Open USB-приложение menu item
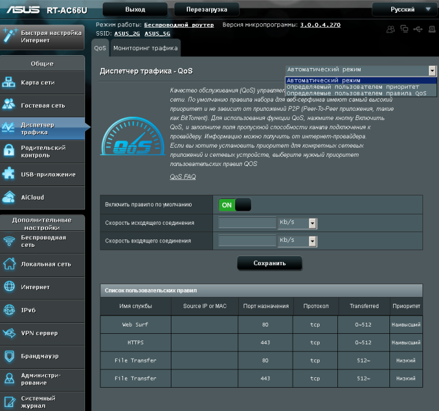Screen dimensions: 439x411 tap(42, 175)
